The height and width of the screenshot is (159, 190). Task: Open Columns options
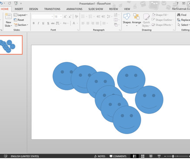tap(105, 23)
